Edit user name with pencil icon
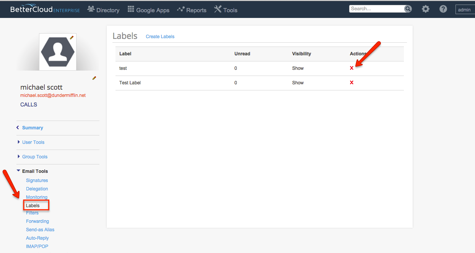Image resolution: width=475 pixels, height=253 pixels. [94, 78]
